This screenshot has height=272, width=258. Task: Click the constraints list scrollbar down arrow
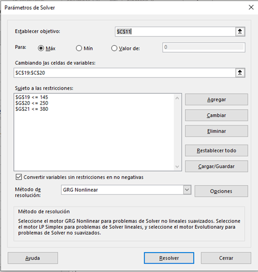(177, 167)
